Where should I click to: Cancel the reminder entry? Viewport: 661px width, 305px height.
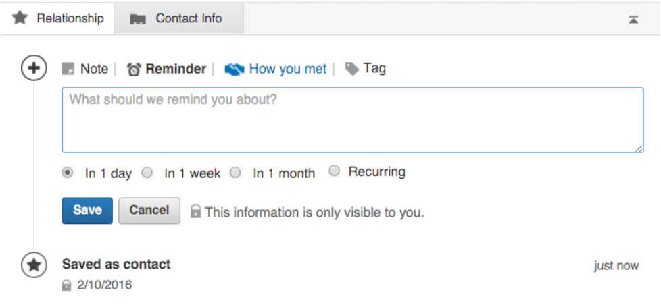[149, 211]
